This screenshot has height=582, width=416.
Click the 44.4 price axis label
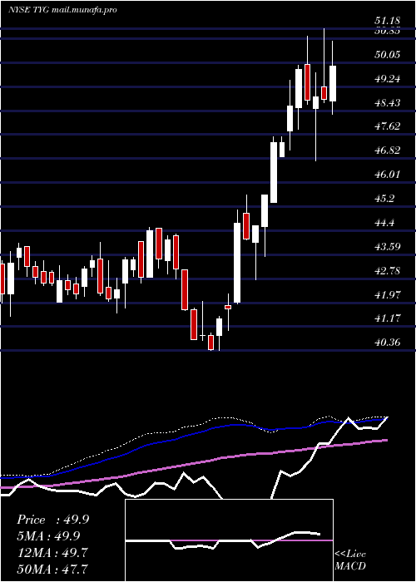pyautogui.click(x=384, y=223)
